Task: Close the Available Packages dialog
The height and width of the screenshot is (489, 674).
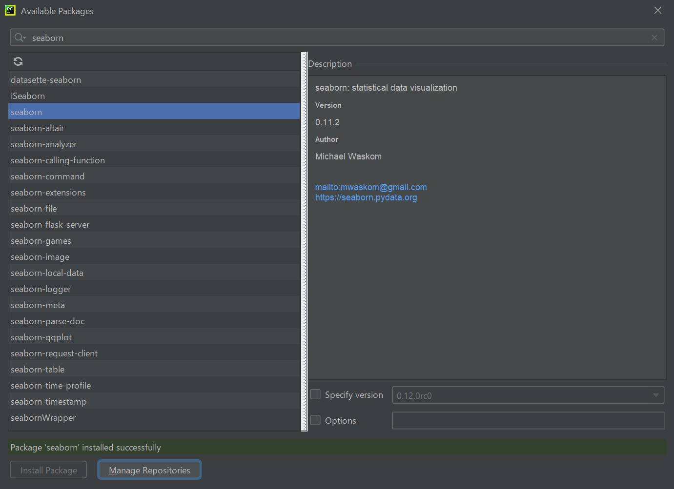Action: point(658,10)
